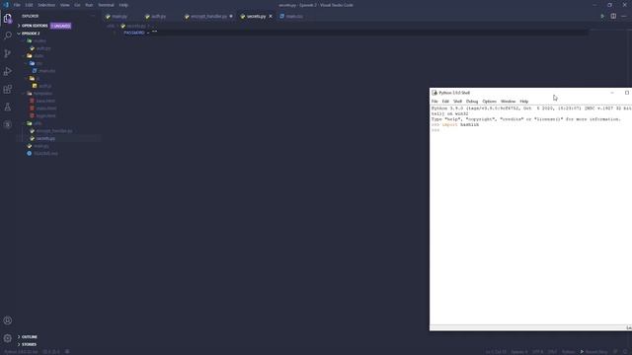The width and height of the screenshot is (632, 355).
Task: Open the Accounts icon in activity bar
Action: 7,320
